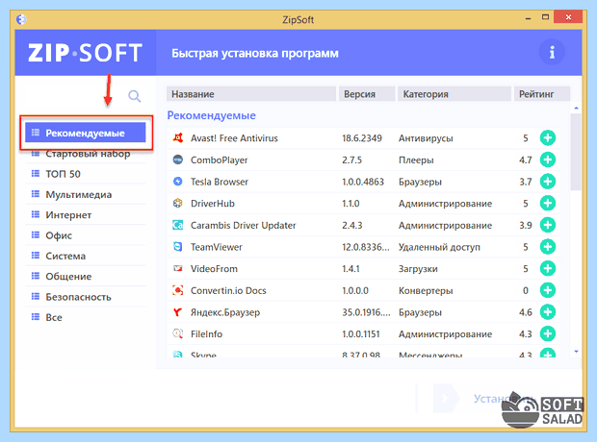
Task: Click Загрузки category cell
Action: pyautogui.click(x=418, y=269)
